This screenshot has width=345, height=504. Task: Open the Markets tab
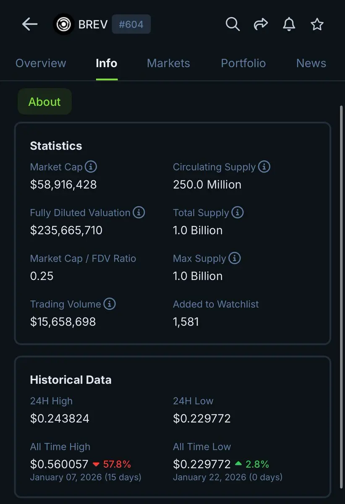point(168,63)
